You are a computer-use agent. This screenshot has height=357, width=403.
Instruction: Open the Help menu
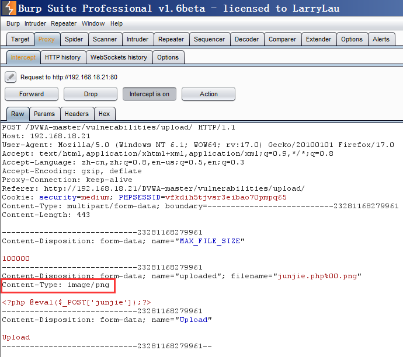[x=116, y=23]
